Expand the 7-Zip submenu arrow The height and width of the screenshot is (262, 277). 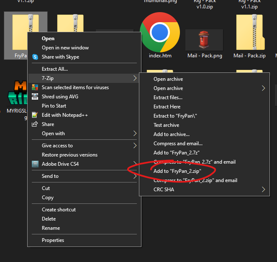[135, 78]
